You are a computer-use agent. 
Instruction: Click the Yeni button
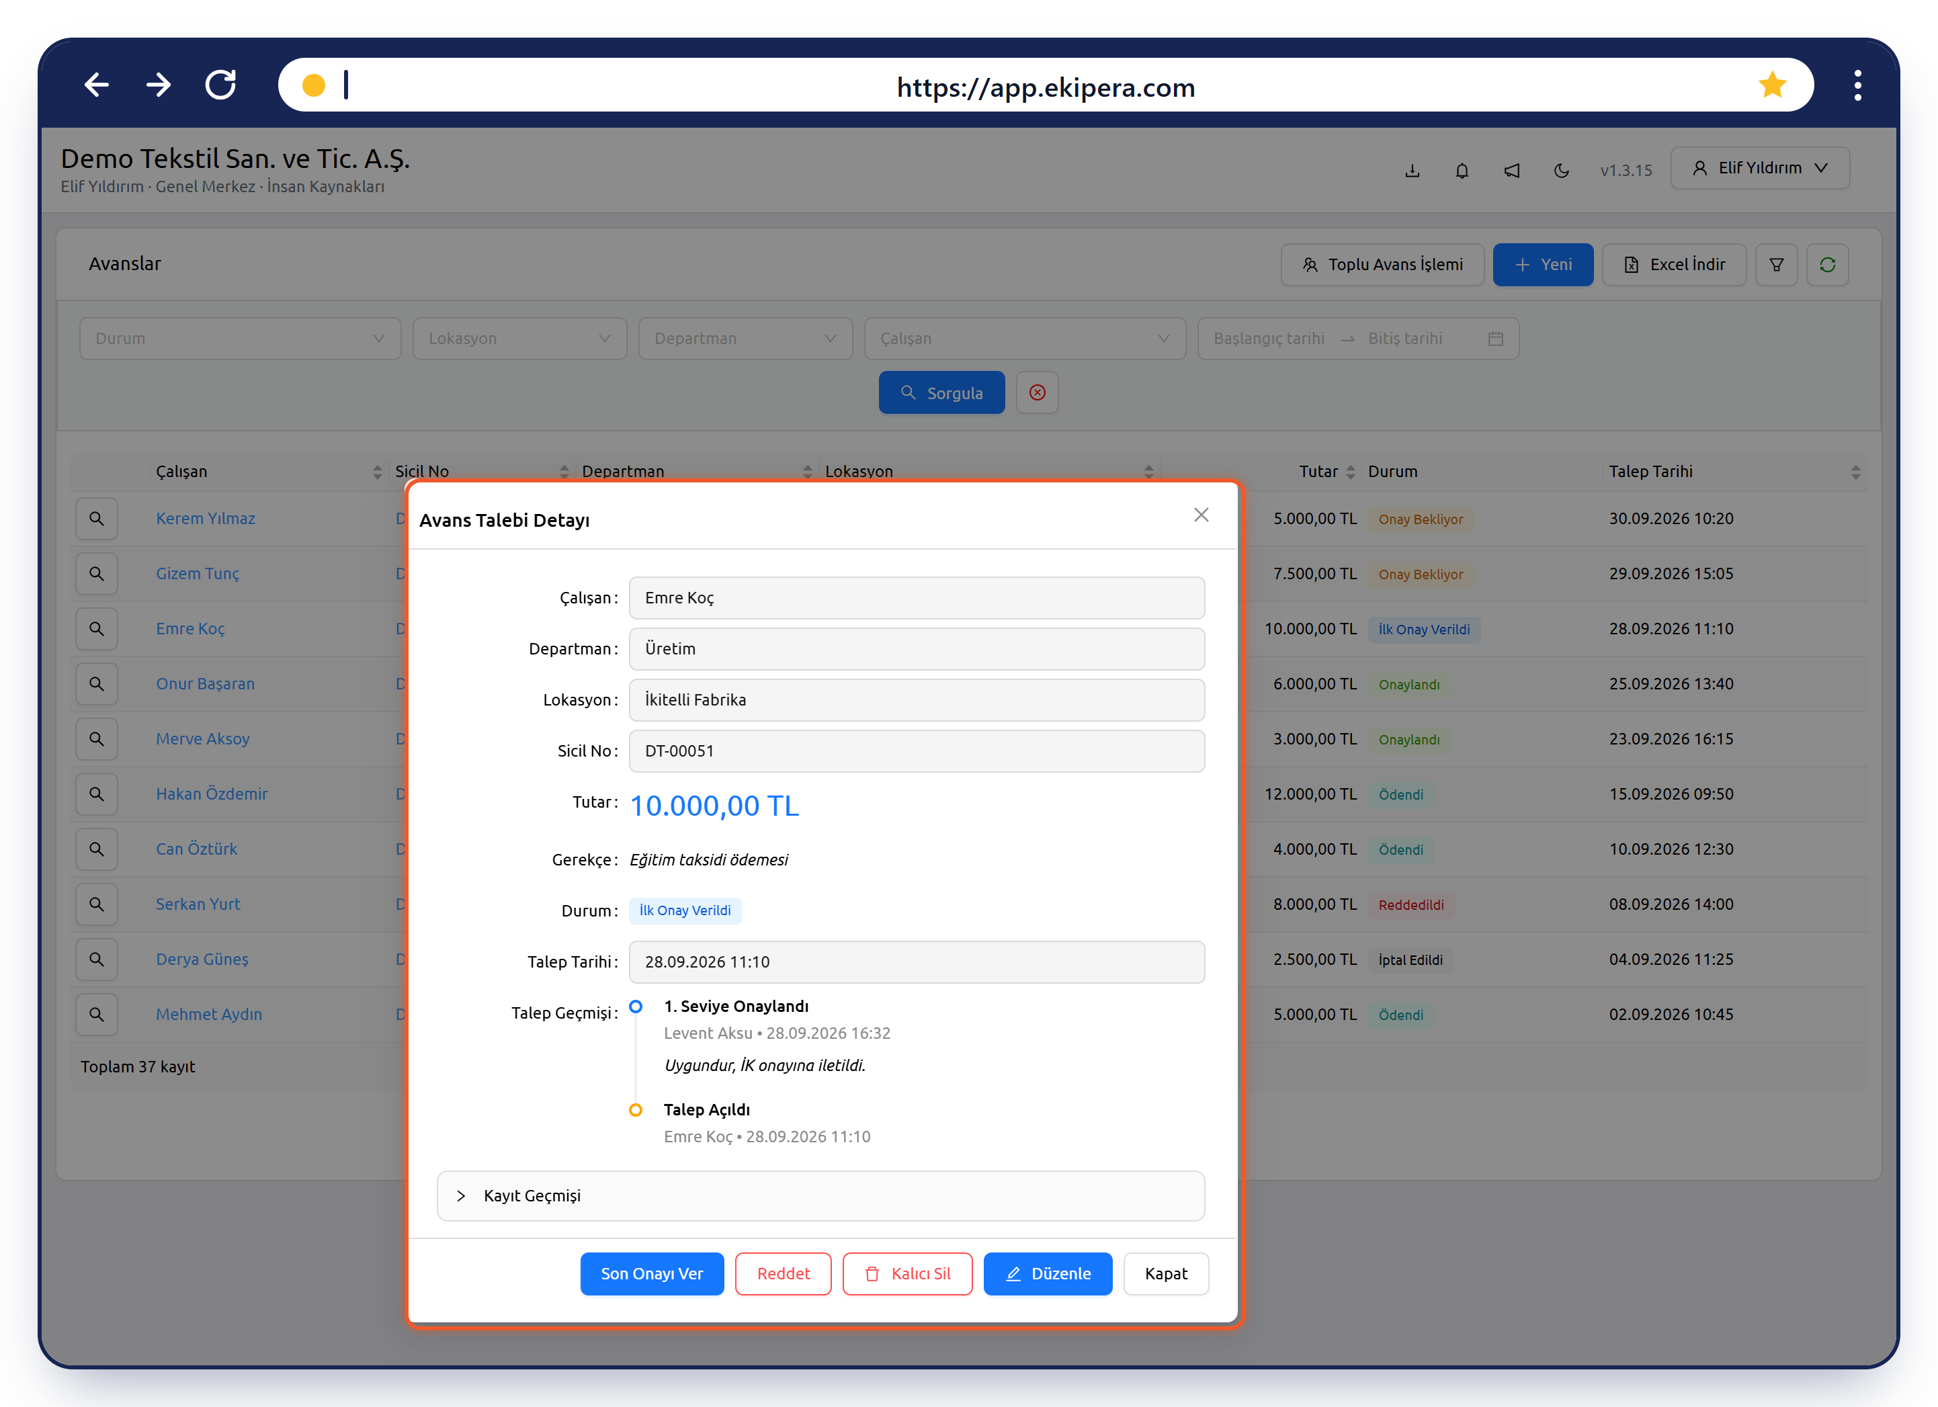(x=1544, y=265)
